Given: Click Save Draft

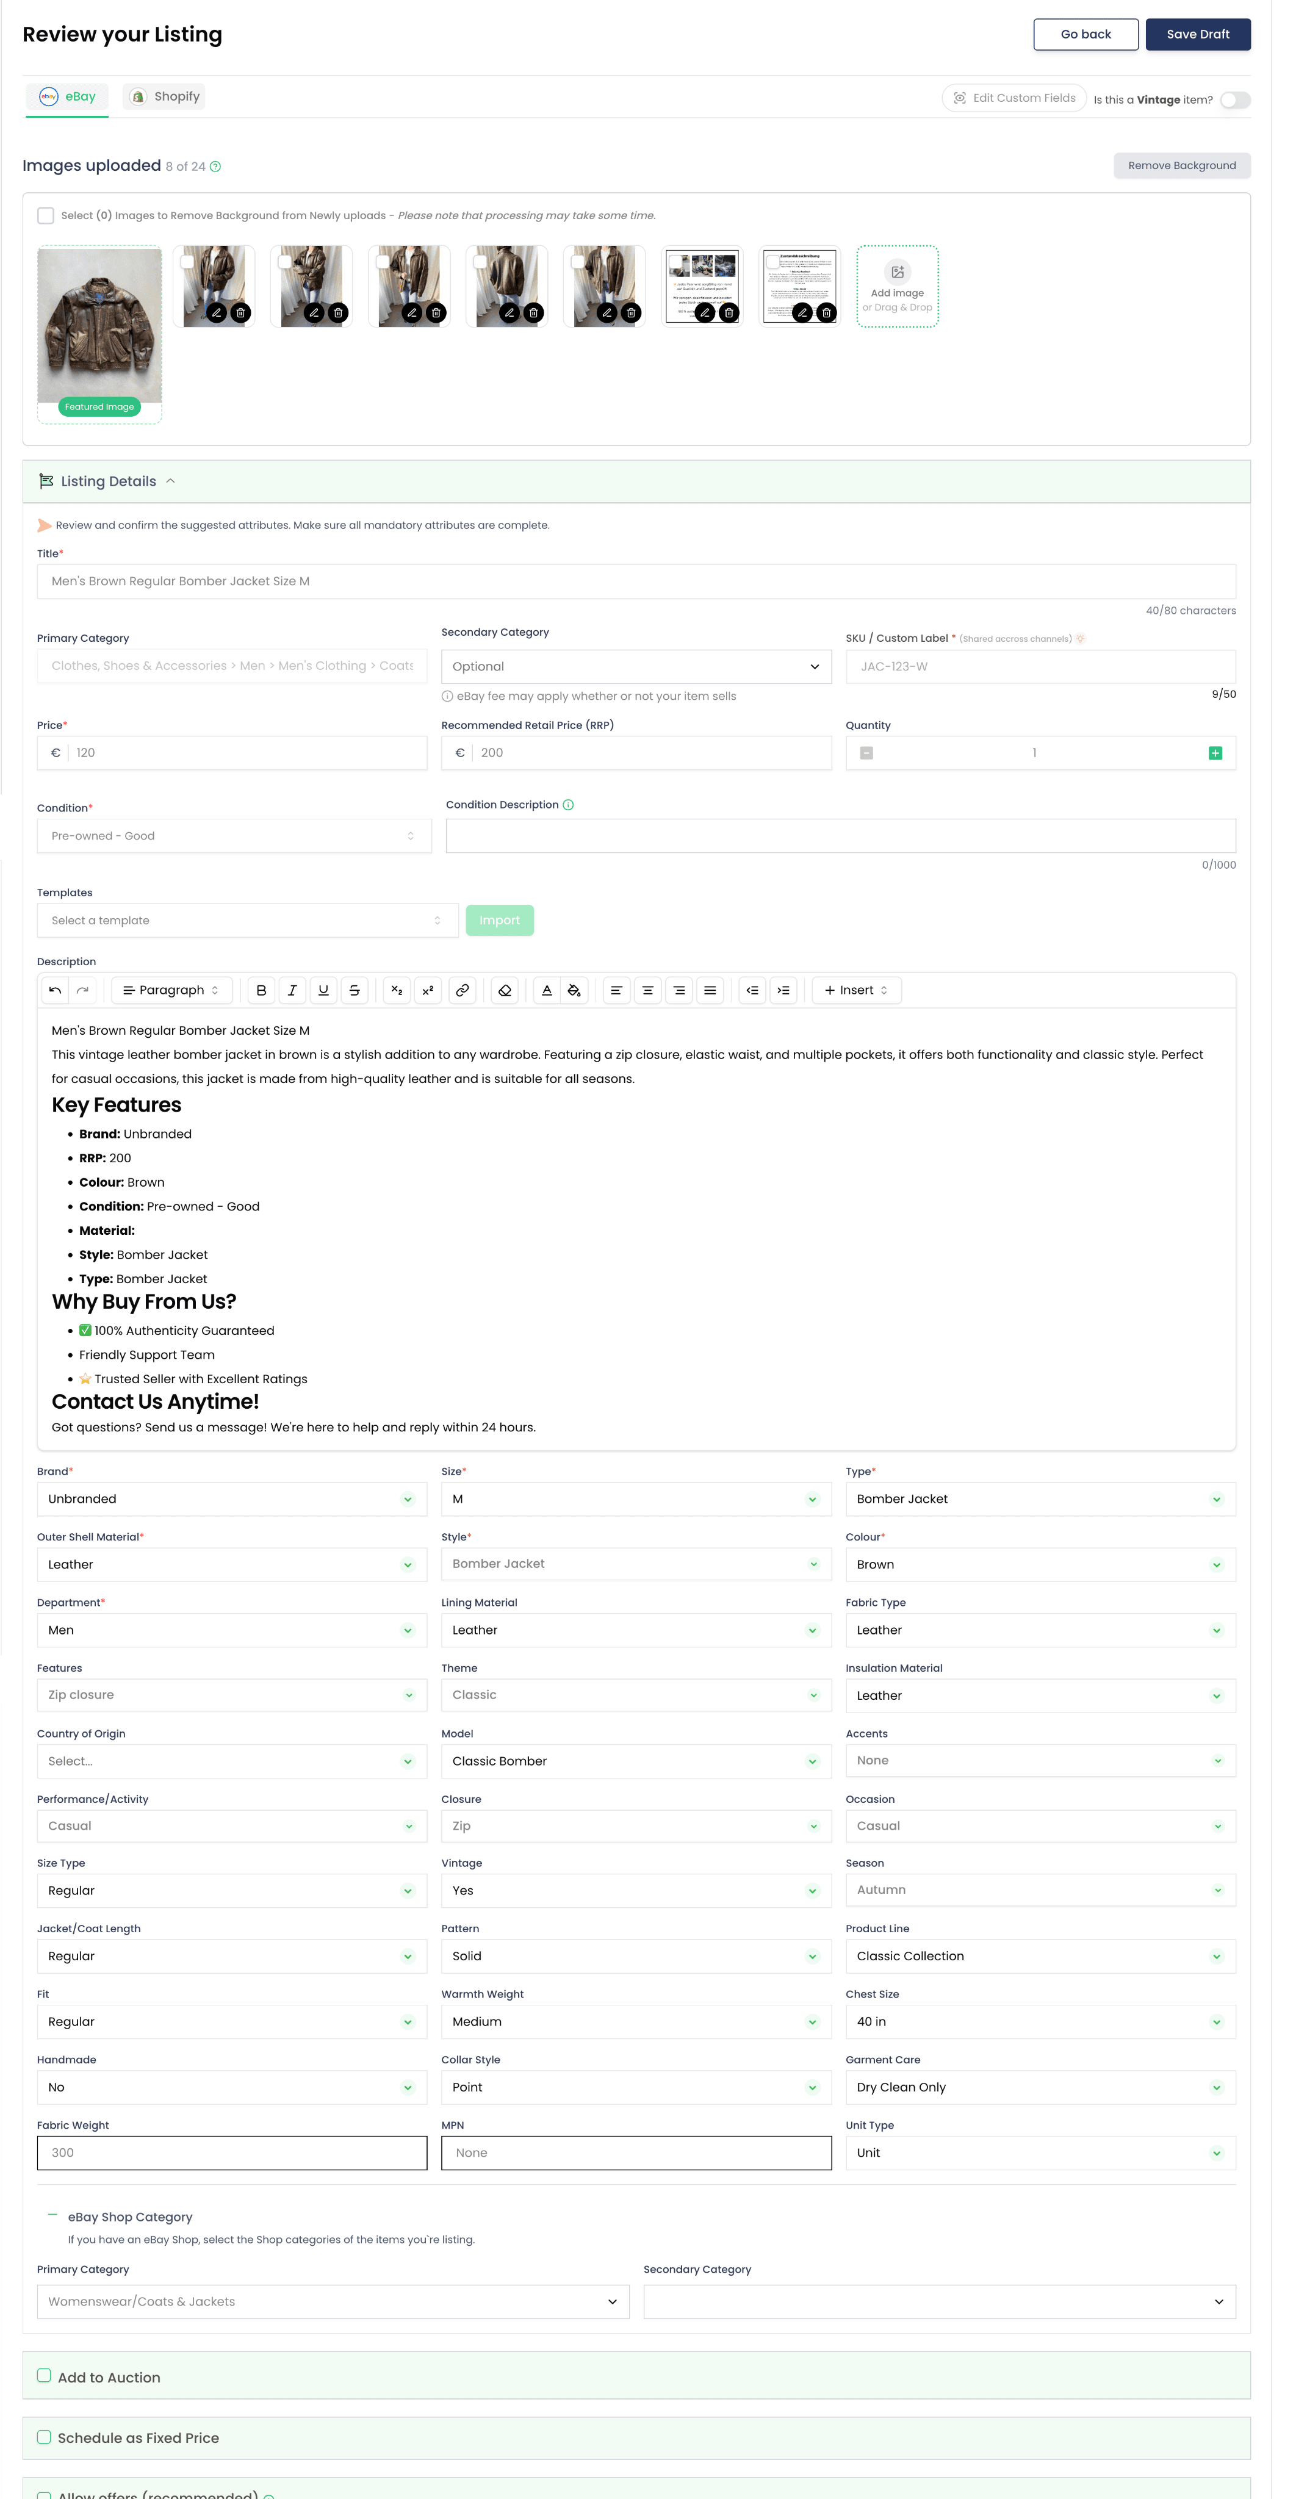Looking at the screenshot, I should click(1198, 34).
